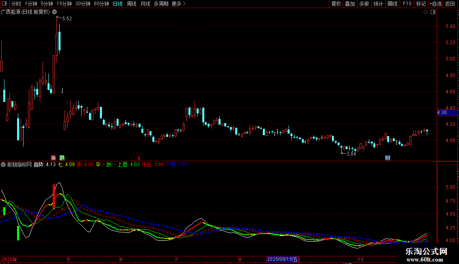Expand 更多 period options
Image resolution: width=459 pixels, height=264 pixels.
[x=178, y=4]
